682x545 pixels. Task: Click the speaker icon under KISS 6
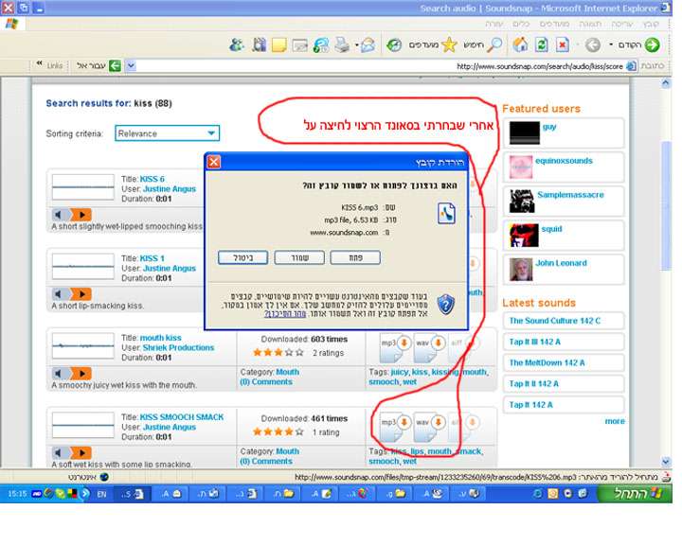(61, 215)
